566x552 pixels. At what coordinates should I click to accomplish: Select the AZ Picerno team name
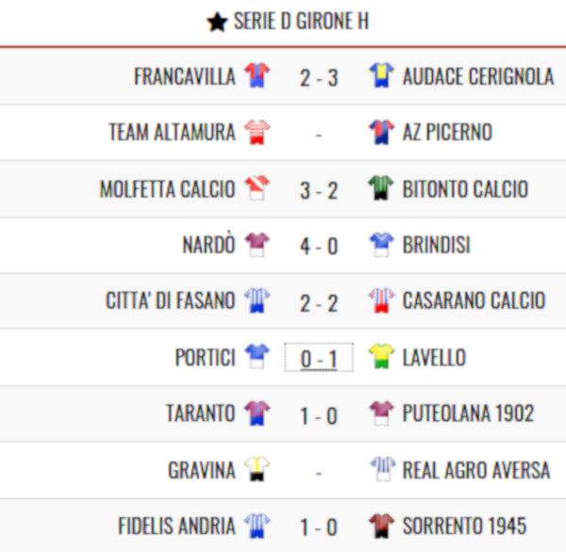click(x=447, y=132)
